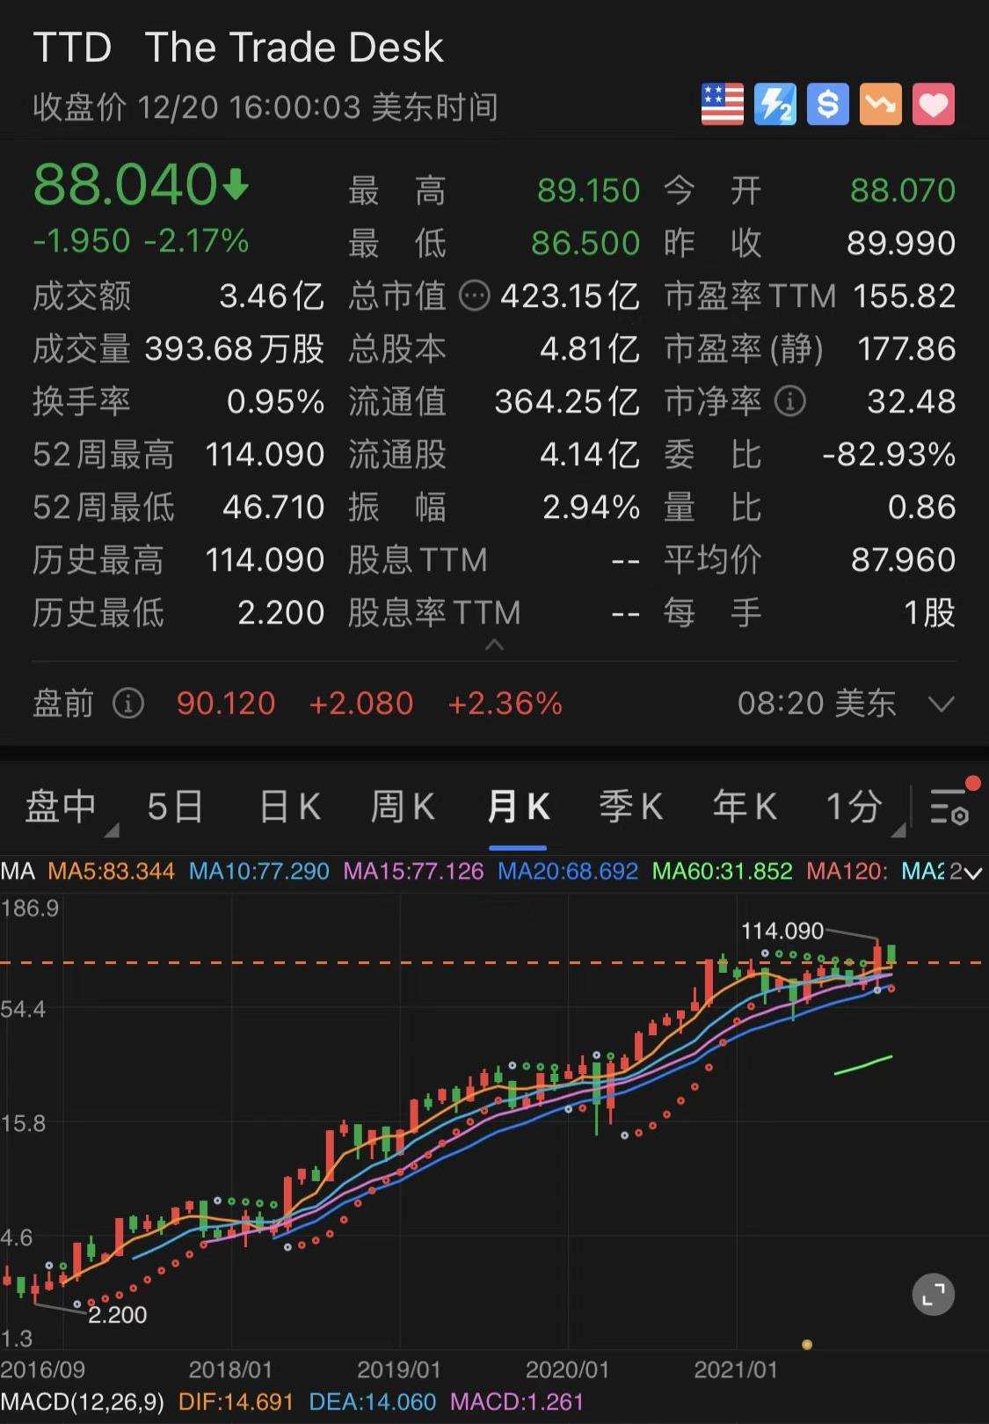Tap the pre-market price 90.120
The image size is (989, 1424).
[x=226, y=704]
